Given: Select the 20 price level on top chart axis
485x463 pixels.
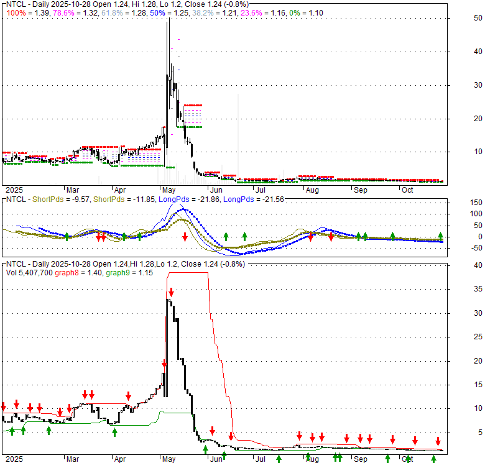Looking at the screenshot, I should 478,119.
